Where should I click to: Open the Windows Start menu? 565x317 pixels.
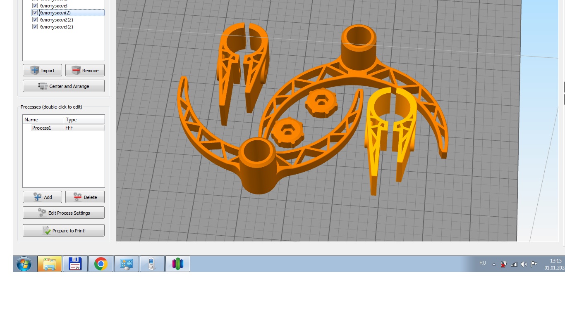(24, 264)
